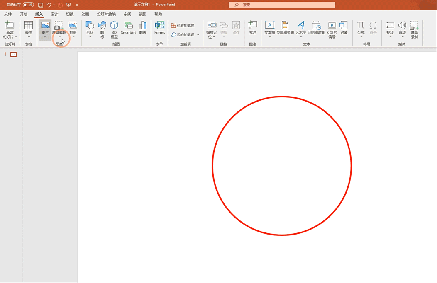Click the SmartArt icon in ribbon
The image size is (437, 283).
point(128,28)
